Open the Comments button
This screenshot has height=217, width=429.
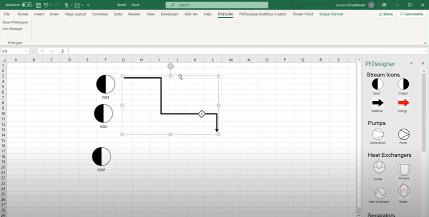click(411, 14)
